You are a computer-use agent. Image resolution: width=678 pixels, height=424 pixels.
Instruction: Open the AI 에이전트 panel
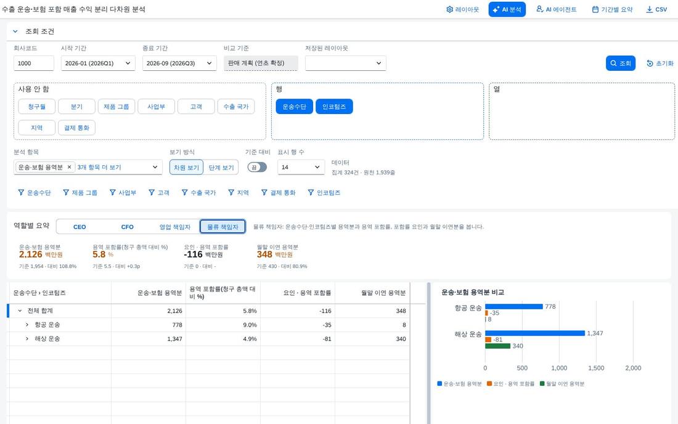[x=556, y=9]
